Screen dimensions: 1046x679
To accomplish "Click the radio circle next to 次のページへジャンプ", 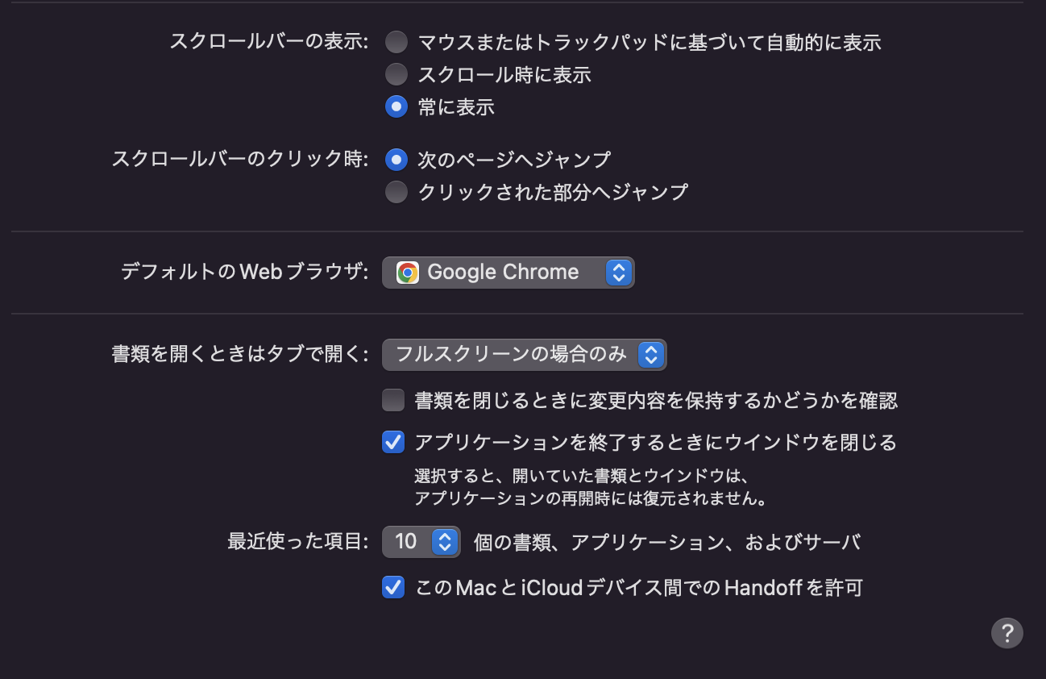I will tap(396, 159).
